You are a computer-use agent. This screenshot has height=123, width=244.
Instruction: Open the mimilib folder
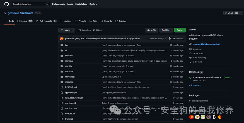coord(69,66)
